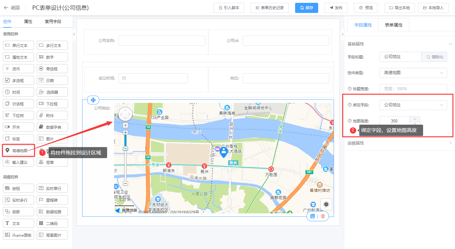Open the 控件类型 dropdown
455x249 pixels.
pyautogui.click(x=413, y=73)
